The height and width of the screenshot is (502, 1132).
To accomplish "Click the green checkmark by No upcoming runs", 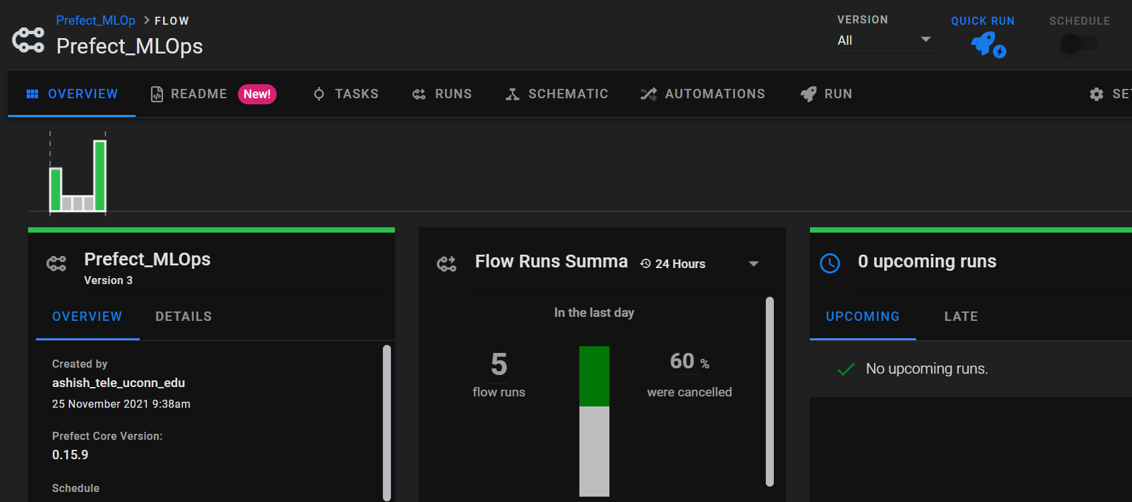I will click(x=846, y=369).
